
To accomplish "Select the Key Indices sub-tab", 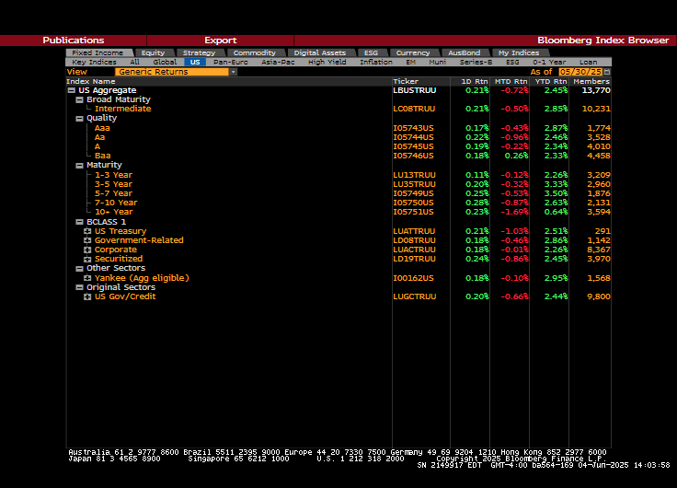I will 94,63.
